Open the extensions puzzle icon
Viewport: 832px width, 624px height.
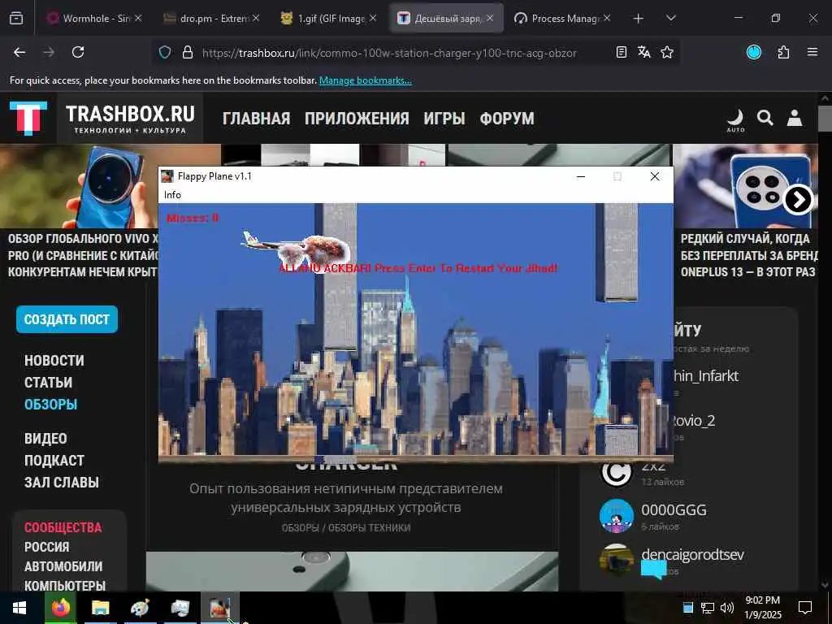(783, 52)
